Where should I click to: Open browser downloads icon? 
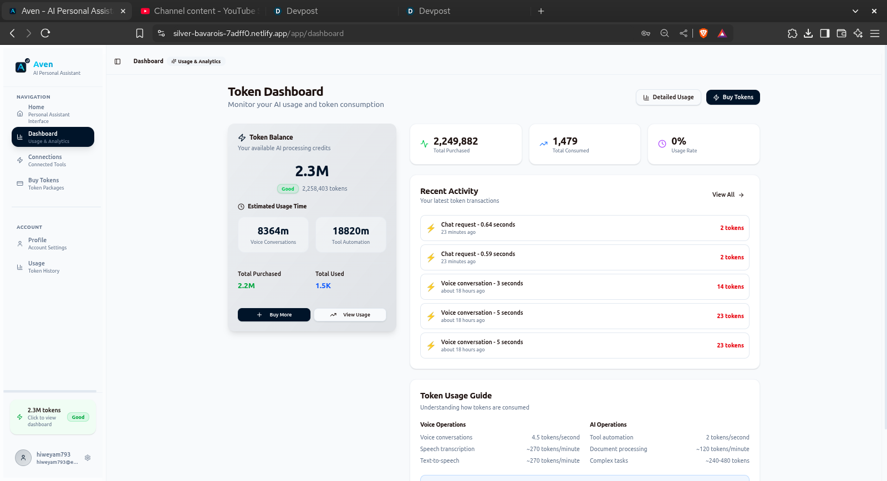[808, 33]
